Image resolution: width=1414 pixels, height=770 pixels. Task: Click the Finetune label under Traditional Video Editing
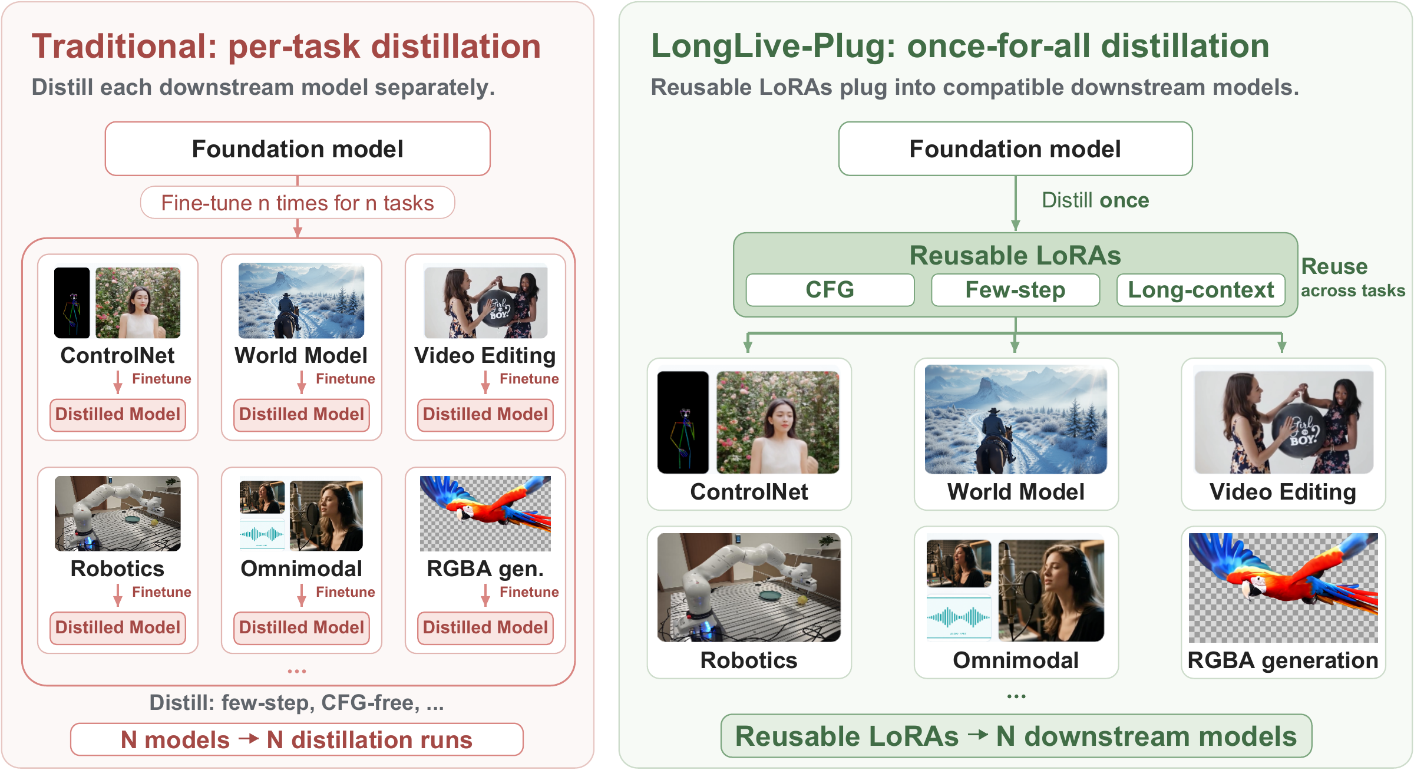point(529,379)
